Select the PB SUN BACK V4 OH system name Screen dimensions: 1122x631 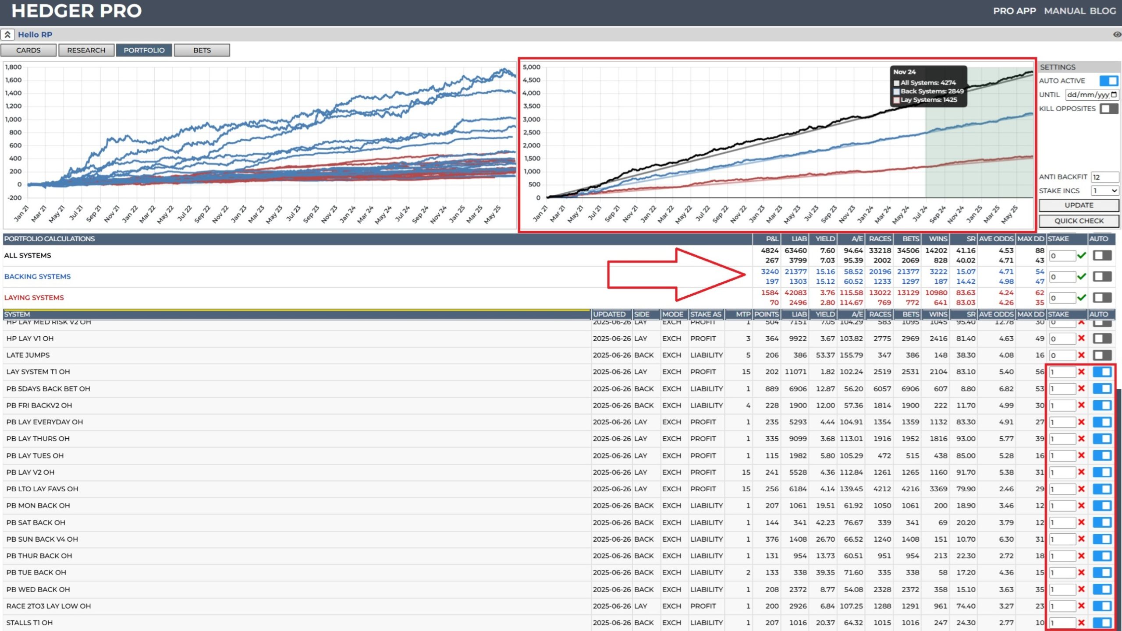[42, 539]
